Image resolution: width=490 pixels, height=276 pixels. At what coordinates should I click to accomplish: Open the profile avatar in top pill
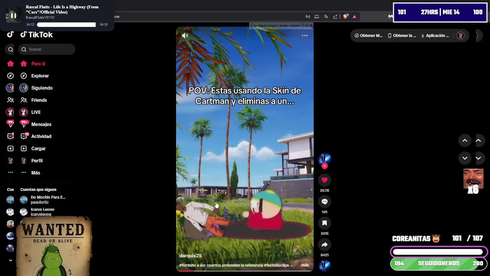460,36
